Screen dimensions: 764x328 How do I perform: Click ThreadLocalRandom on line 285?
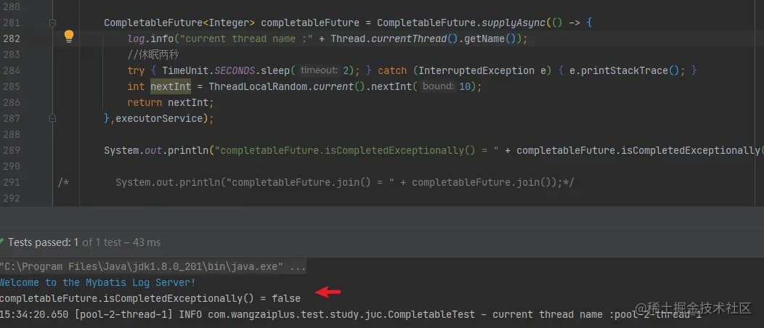pos(258,86)
